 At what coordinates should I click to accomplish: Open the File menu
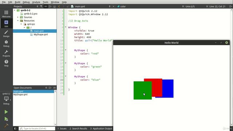(4, 2)
